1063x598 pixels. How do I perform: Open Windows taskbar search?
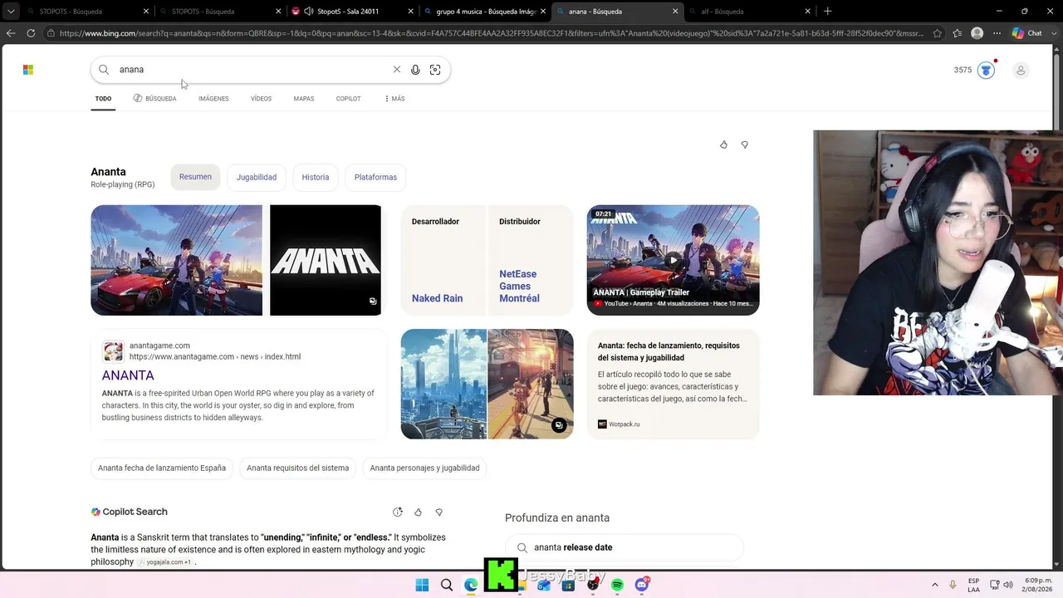coord(447,586)
